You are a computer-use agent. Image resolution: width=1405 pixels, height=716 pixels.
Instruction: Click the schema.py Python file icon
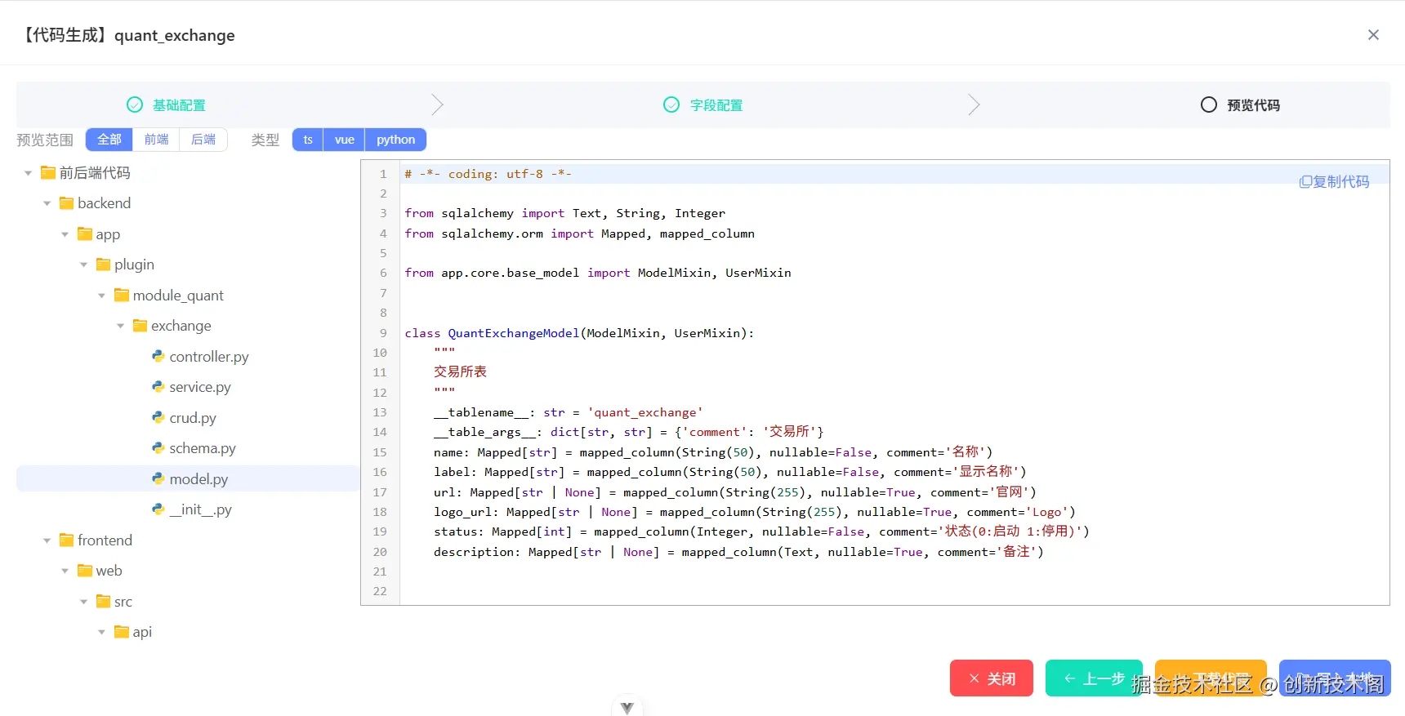(158, 447)
